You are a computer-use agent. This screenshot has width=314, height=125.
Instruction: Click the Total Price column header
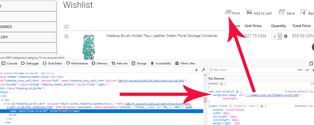pyautogui.click(x=301, y=26)
